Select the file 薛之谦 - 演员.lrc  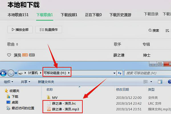[64, 103]
